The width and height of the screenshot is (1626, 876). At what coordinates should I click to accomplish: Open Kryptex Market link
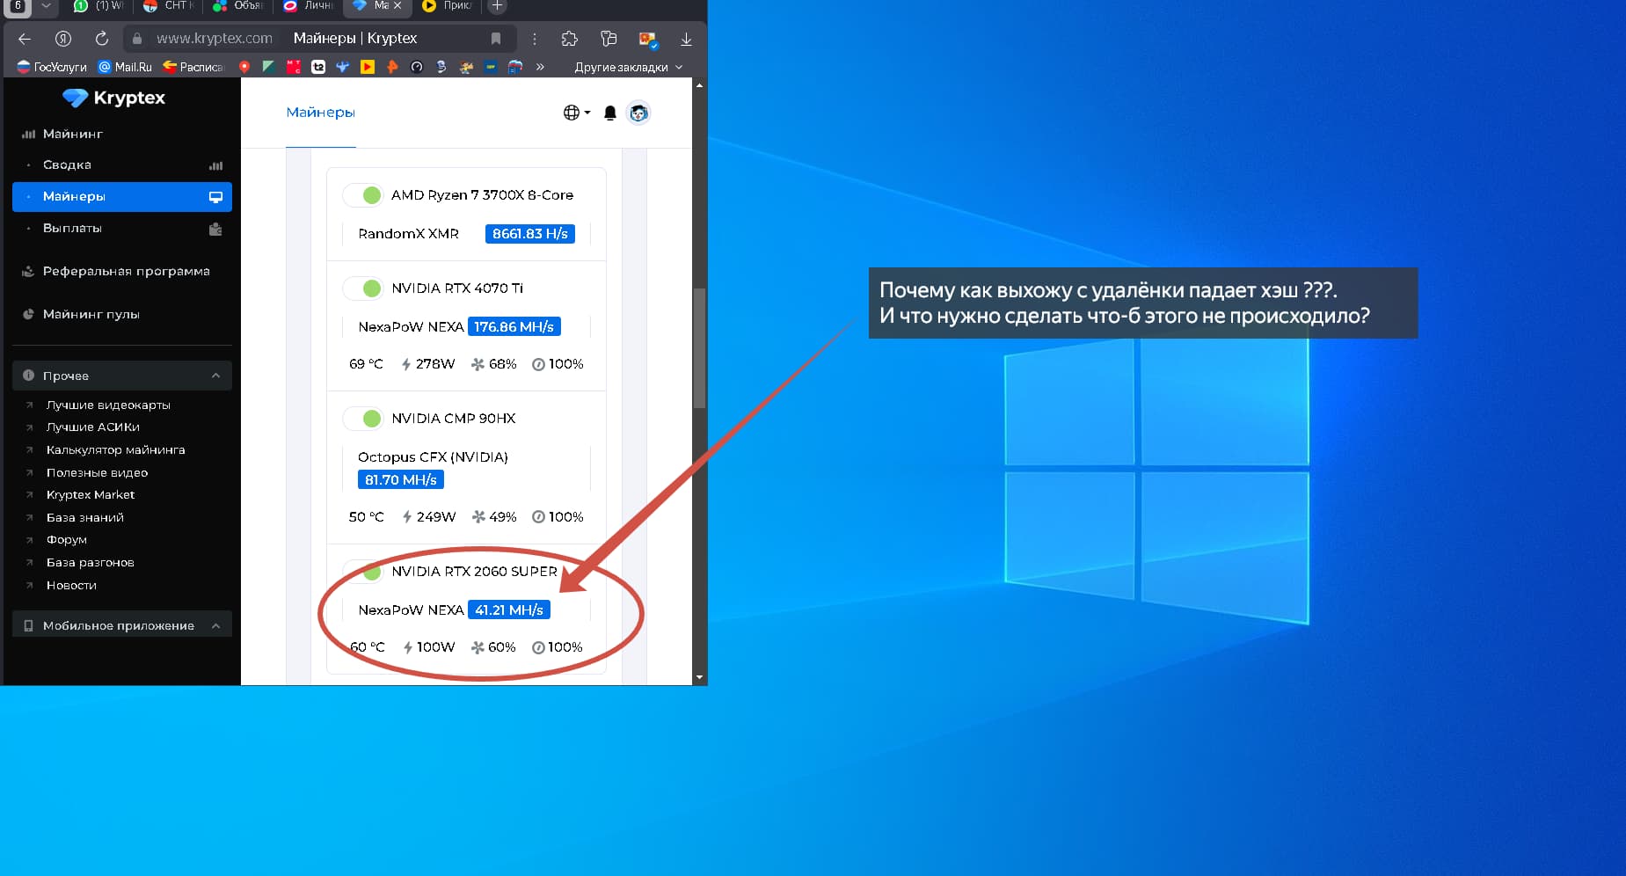90,495
